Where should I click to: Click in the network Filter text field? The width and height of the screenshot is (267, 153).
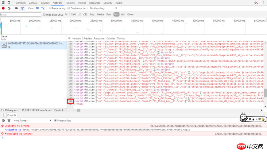[x=21, y=15]
